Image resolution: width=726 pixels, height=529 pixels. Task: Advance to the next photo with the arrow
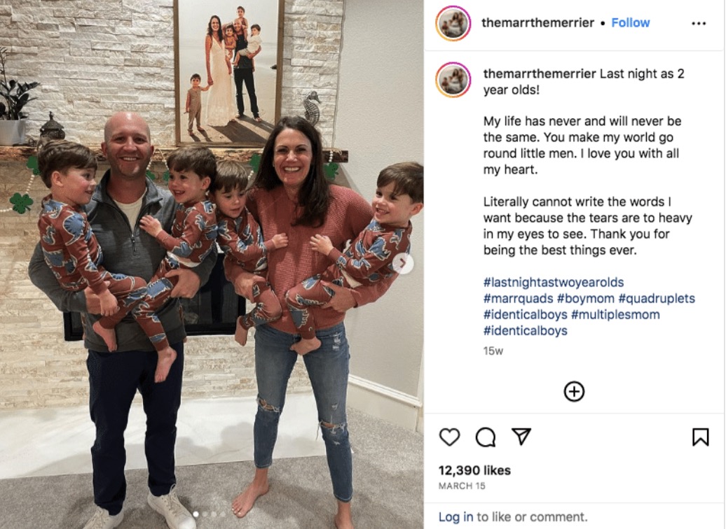click(x=403, y=264)
